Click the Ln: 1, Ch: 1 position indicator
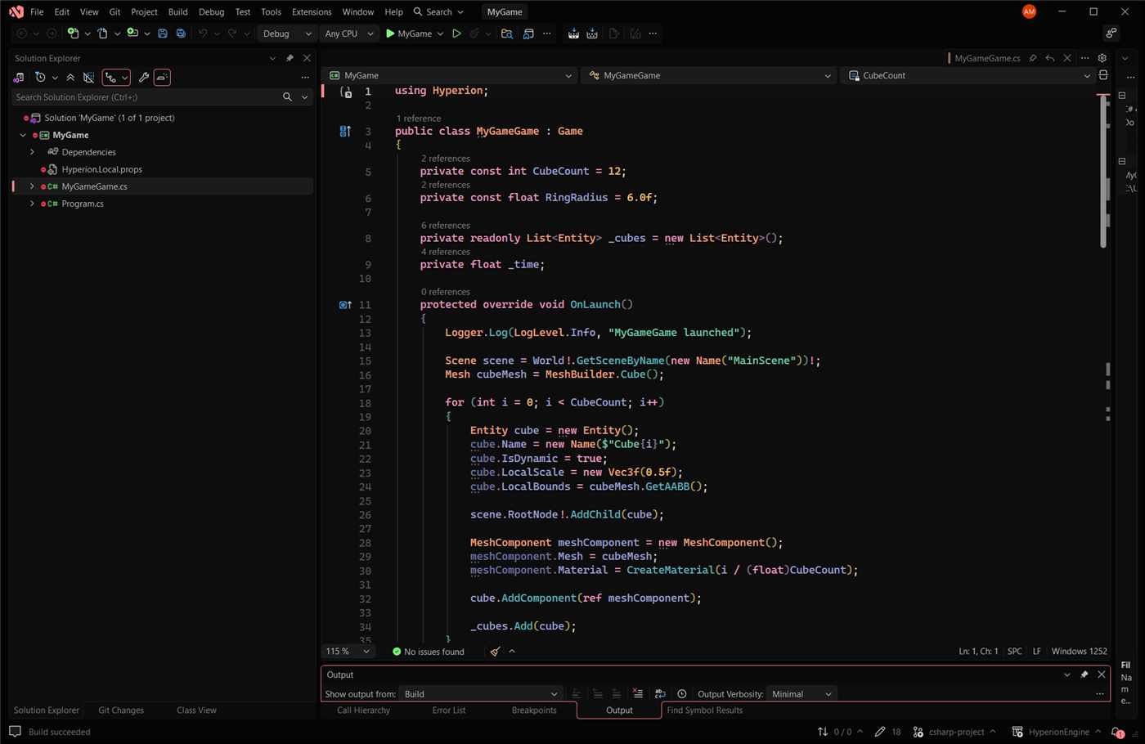Image resolution: width=1145 pixels, height=744 pixels. pos(978,652)
